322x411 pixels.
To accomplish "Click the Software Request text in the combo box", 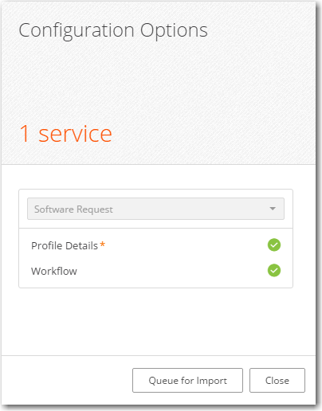I will click(73, 209).
